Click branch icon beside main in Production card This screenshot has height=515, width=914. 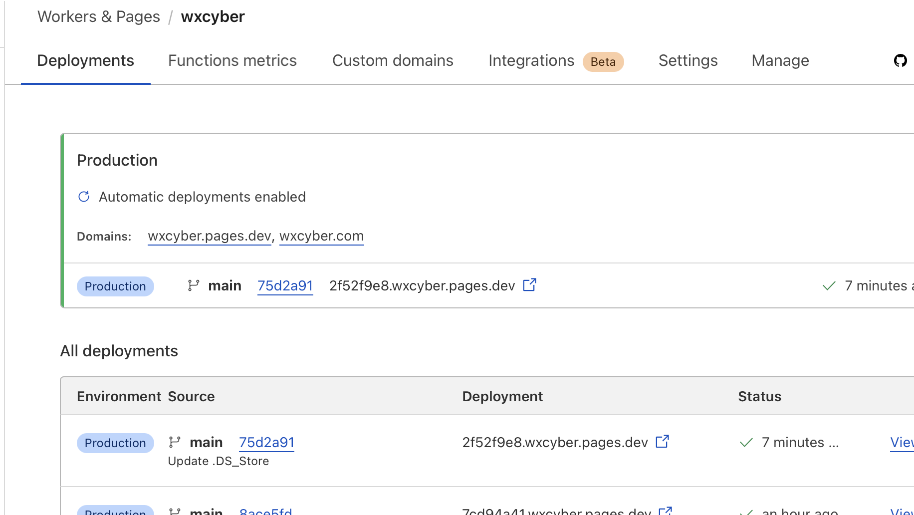(x=193, y=285)
